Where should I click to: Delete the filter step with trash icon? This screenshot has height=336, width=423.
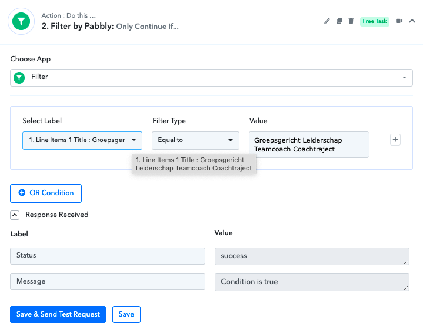[351, 21]
